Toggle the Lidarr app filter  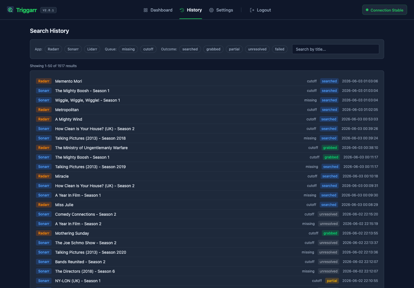coord(92,49)
